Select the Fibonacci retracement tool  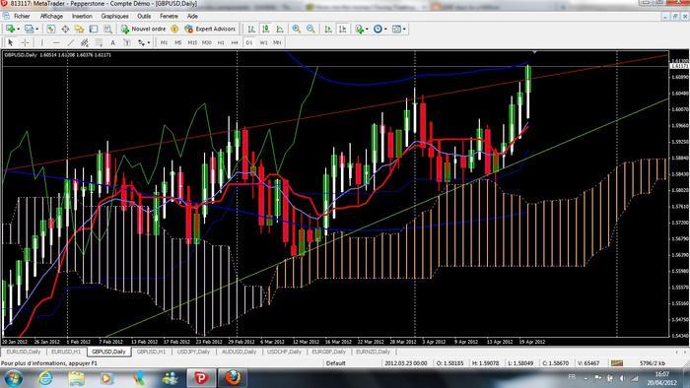(x=99, y=42)
